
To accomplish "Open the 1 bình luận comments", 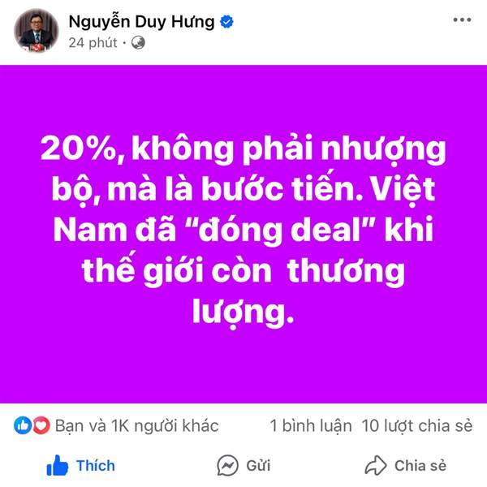I will [311, 425].
